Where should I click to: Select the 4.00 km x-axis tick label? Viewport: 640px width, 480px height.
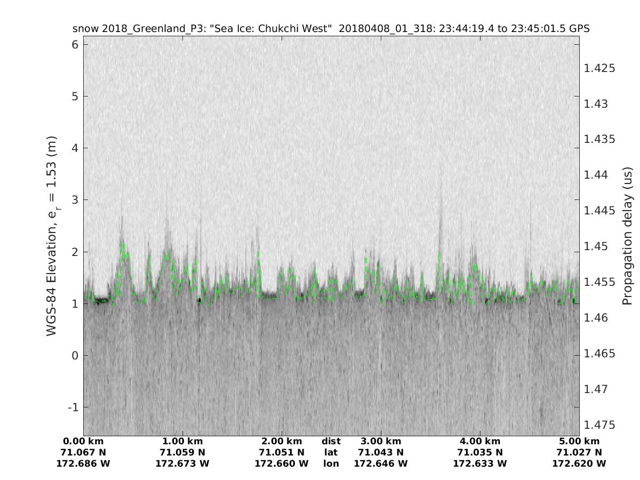pyautogui.click(x=480, y=441)
